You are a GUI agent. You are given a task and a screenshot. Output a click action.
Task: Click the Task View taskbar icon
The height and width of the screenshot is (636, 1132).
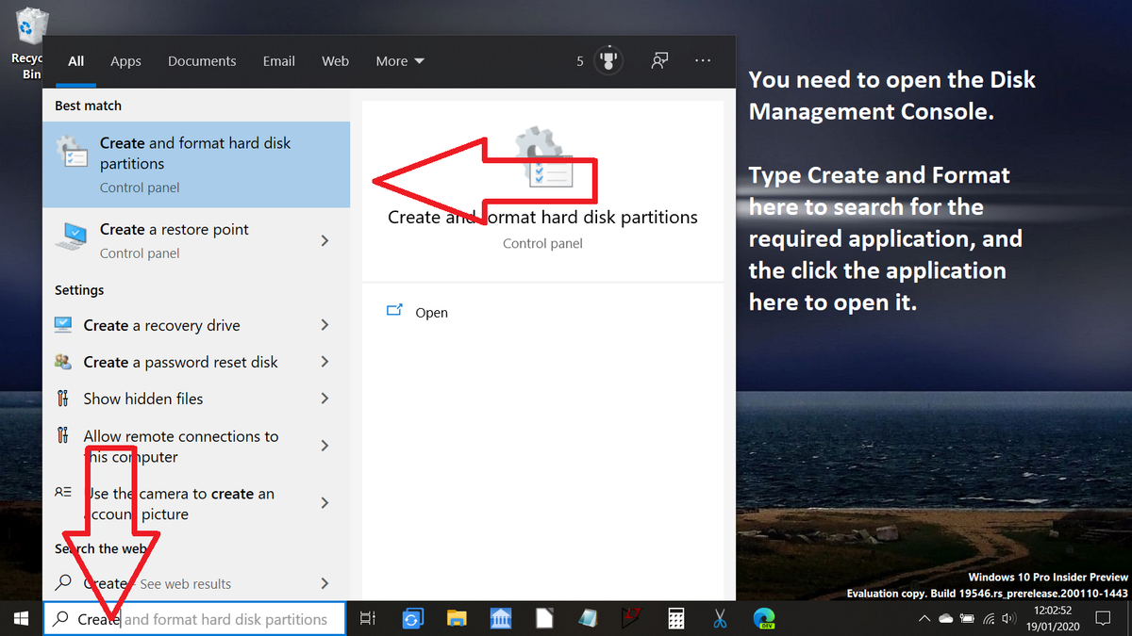(368, 619)
